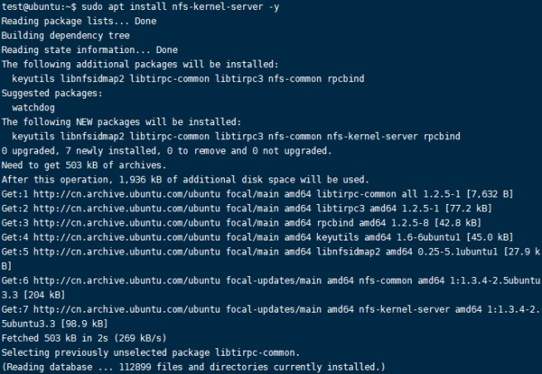Click the Get:1 archive URL
The height and width of the screenshot is (374, 542).
[129, 193]
